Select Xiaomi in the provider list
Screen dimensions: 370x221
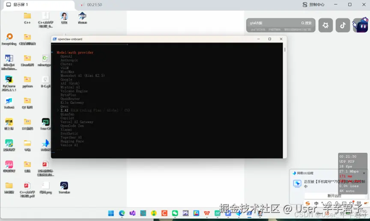click(66, 130)
